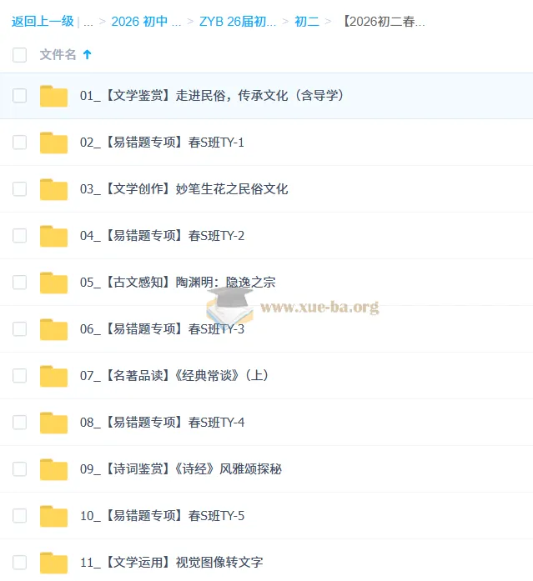Go to the 初二 breadcrumb folder
This screenshot has width=533, height=581.
point(307,22)
